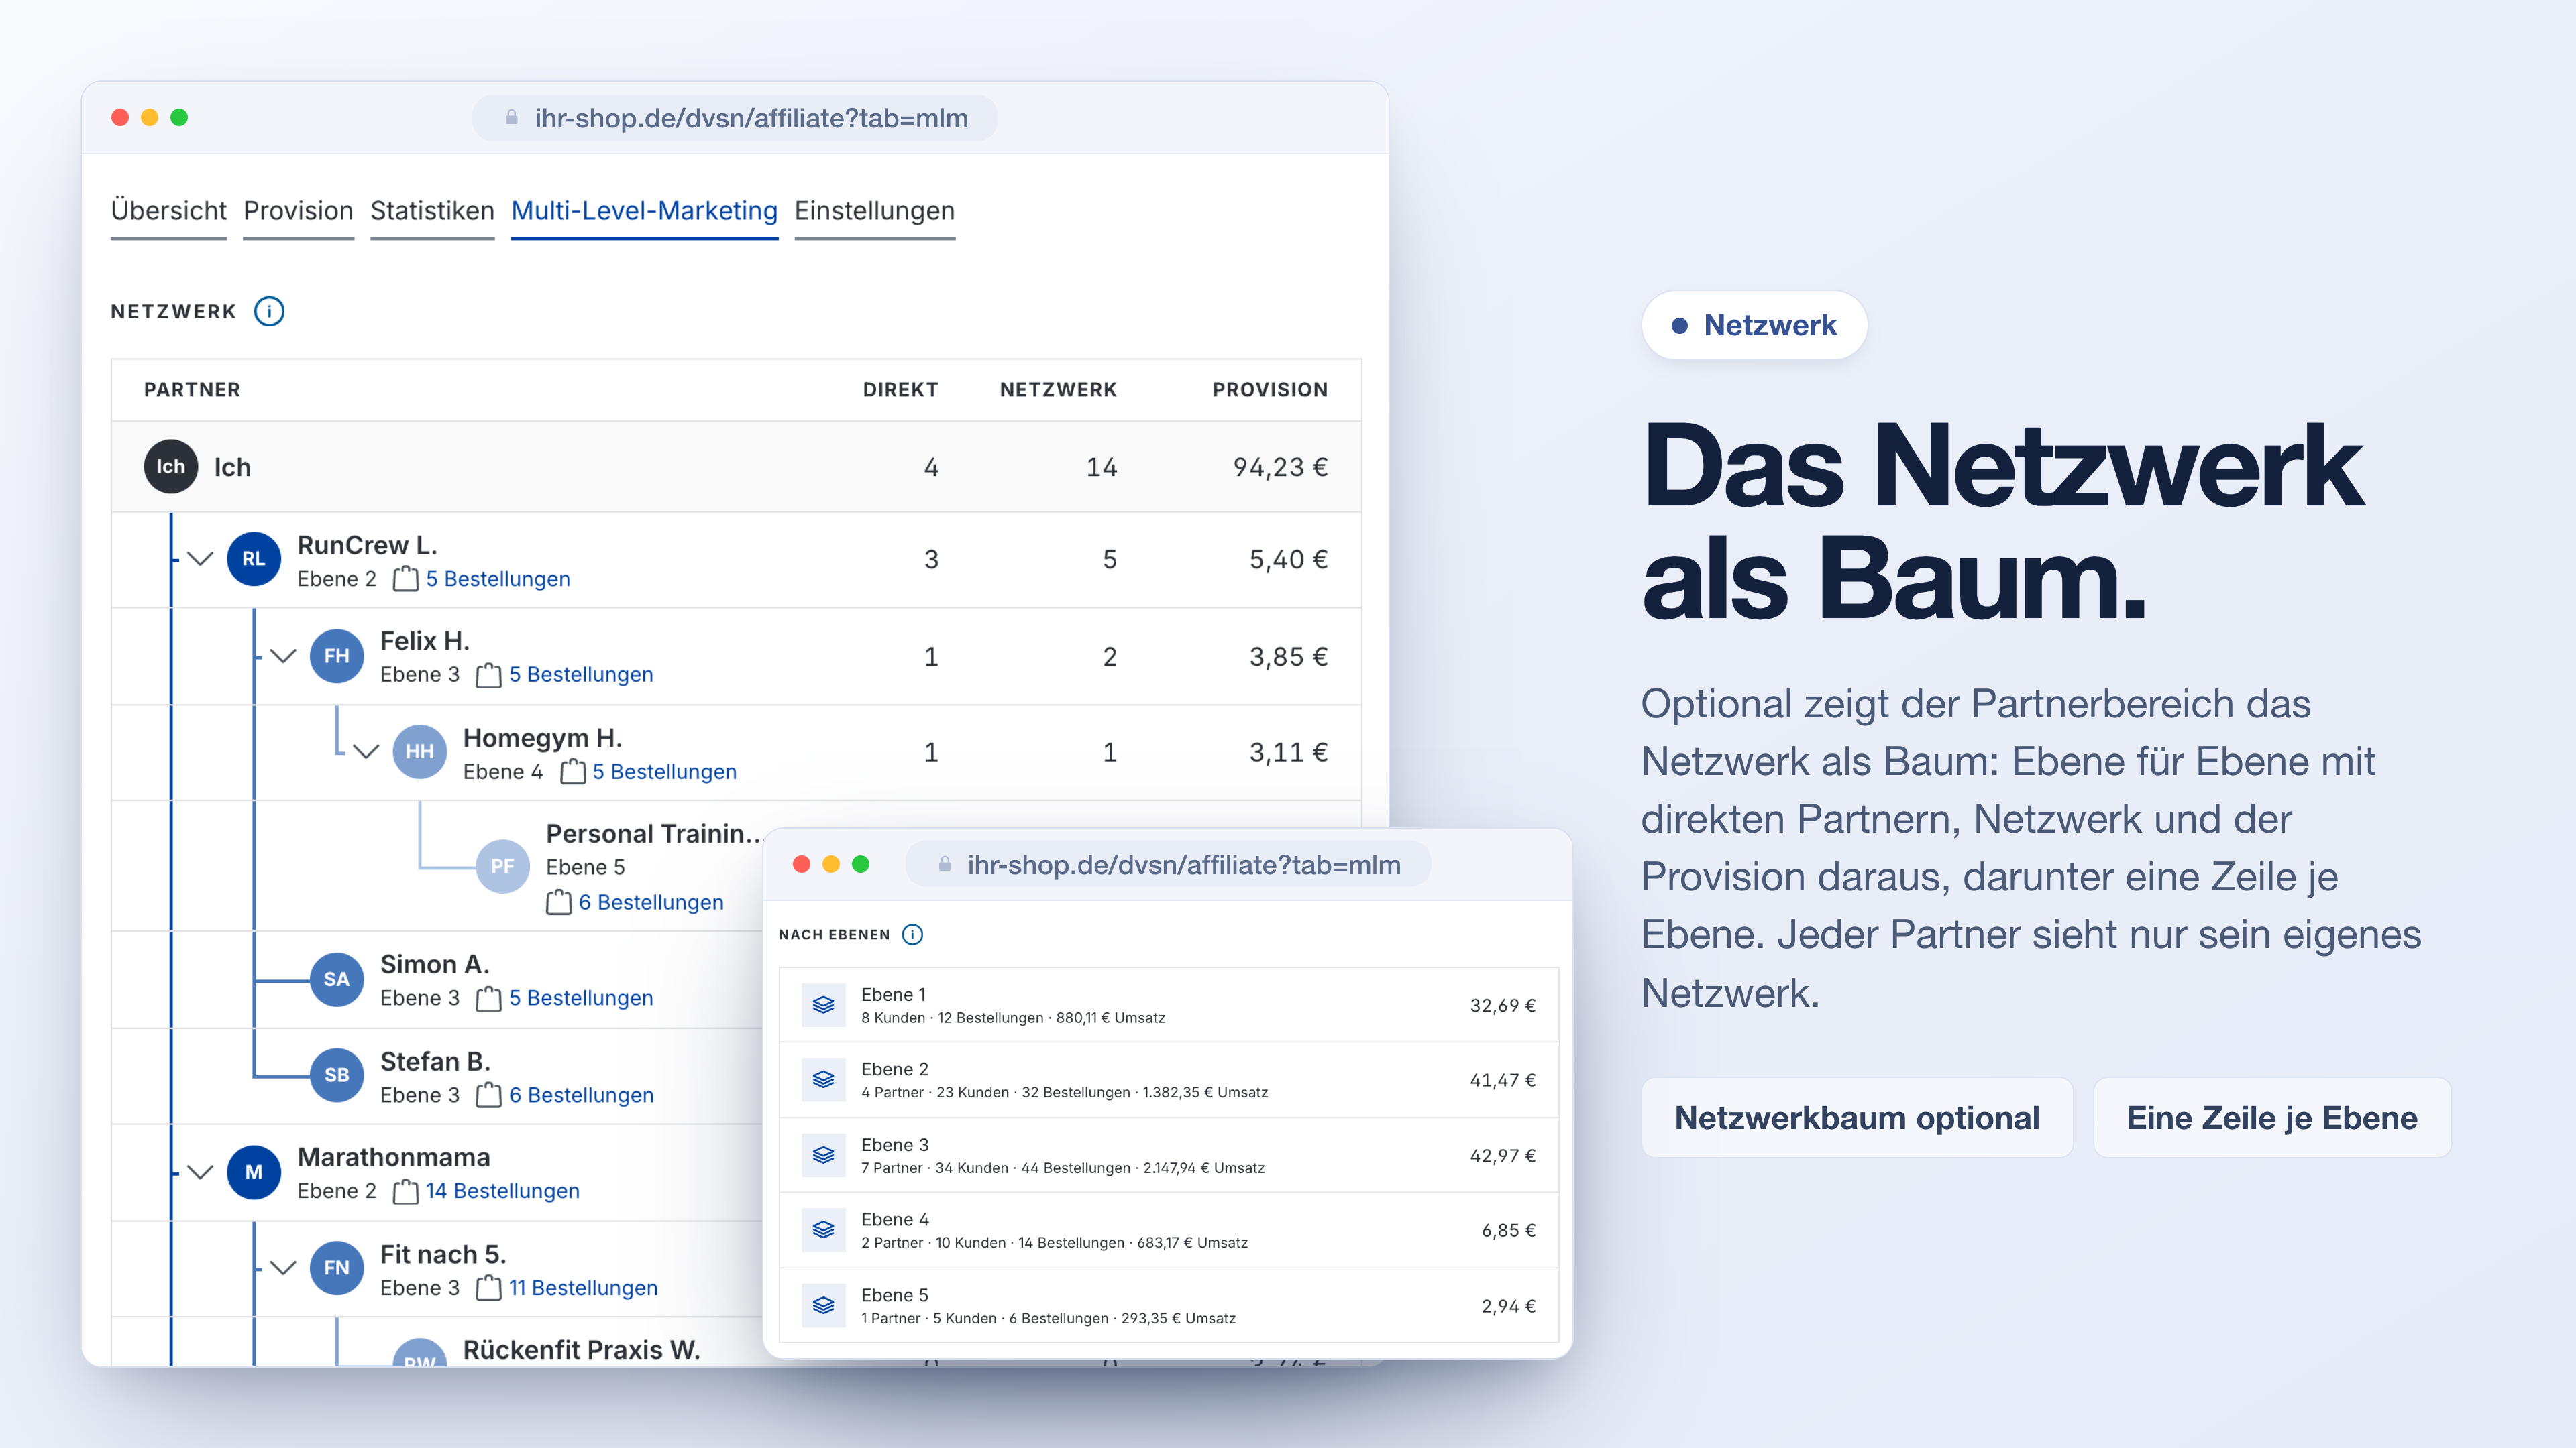Click the Eine Zeile je Ebene button
This screenshot has width=2576, height=1448.
pyautogui.click(x=2272, y=1118)
